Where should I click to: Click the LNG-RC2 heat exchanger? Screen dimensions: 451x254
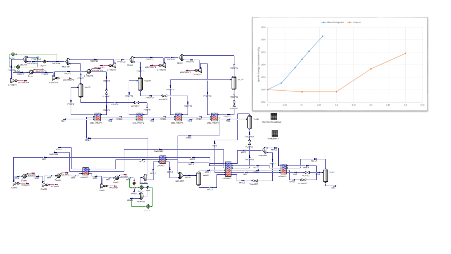(86, 171)
